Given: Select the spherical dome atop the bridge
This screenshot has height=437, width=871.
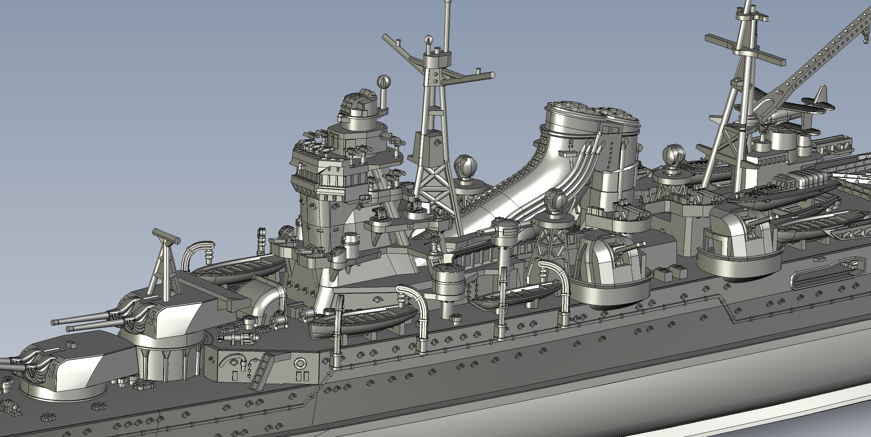Looking at the screenshot, I should pyautogui.click(x=384, y=82).
